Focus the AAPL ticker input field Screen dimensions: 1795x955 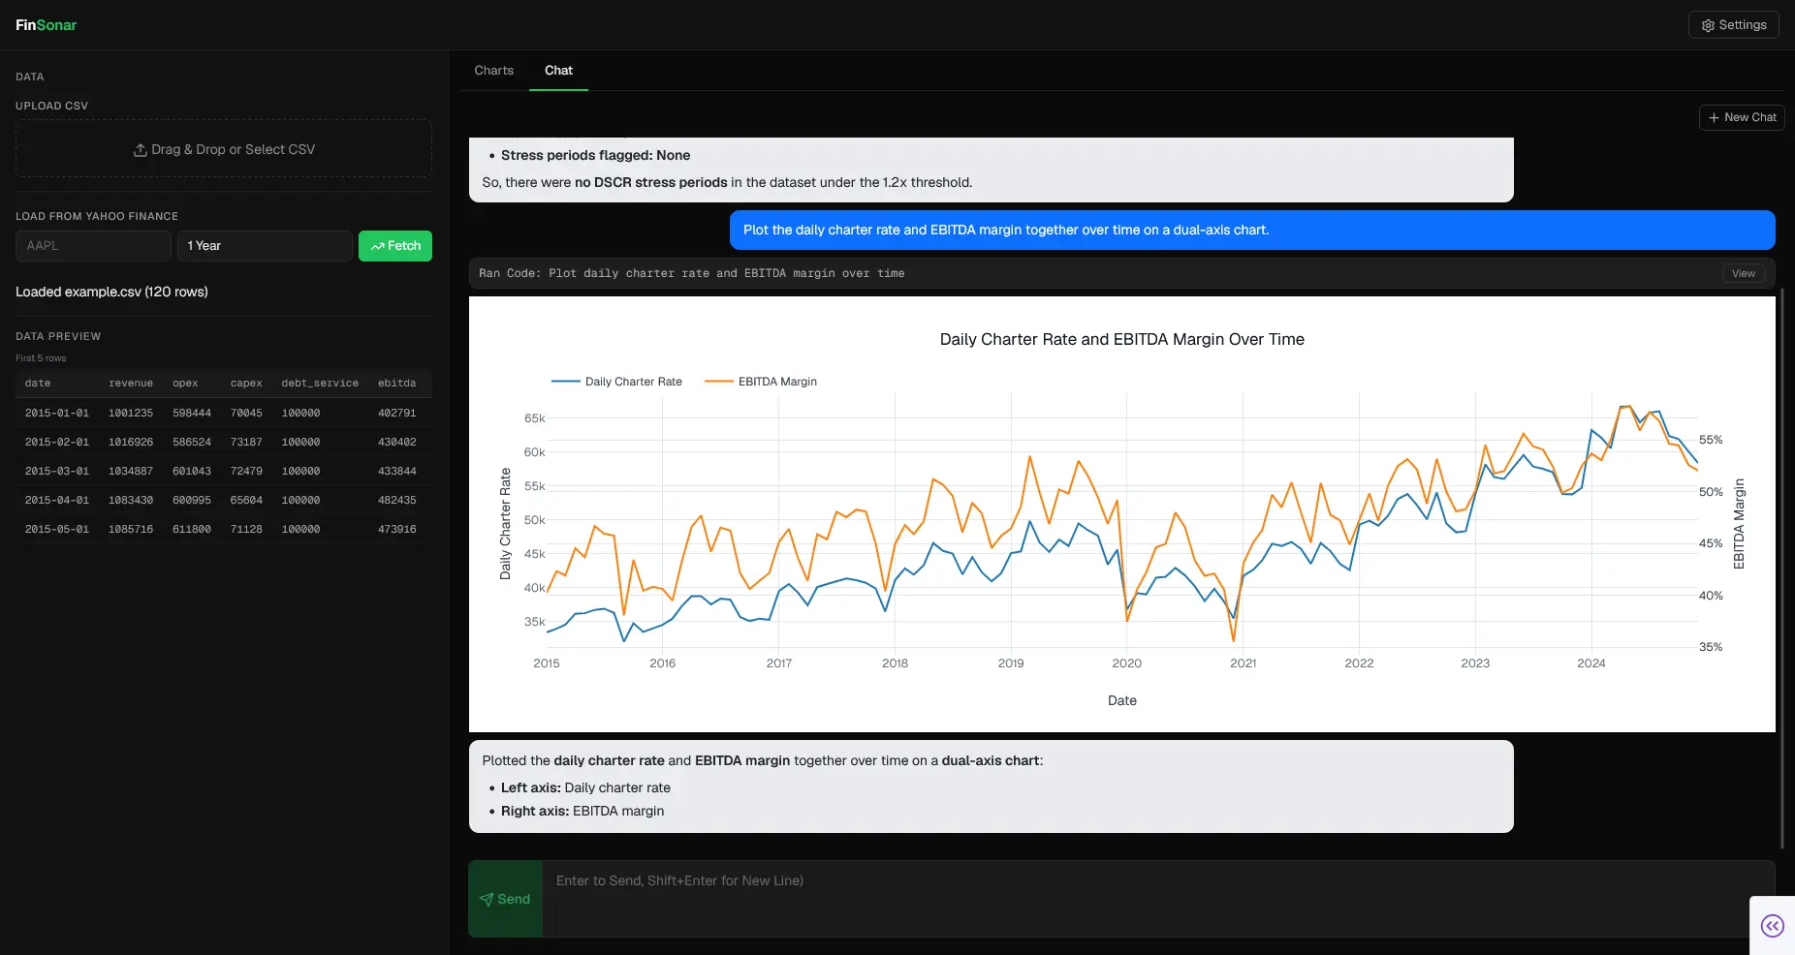[x=93, y=246]
